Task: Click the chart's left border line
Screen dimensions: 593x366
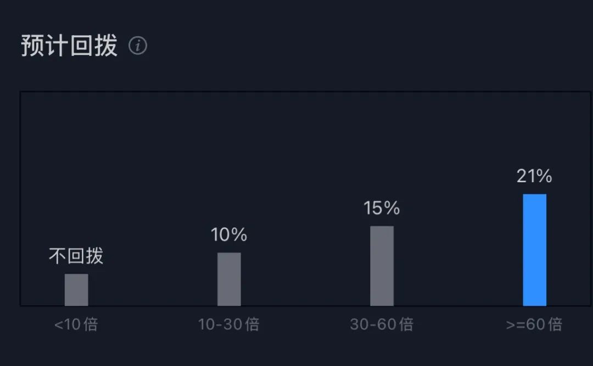Action: (20, 198)
